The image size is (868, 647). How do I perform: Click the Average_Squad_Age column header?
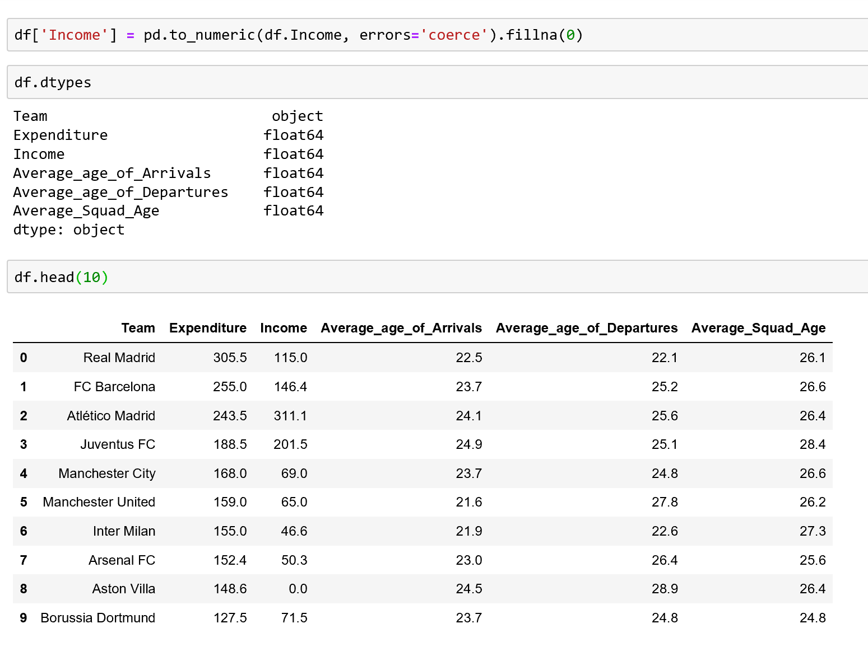(x=758, y=328)
